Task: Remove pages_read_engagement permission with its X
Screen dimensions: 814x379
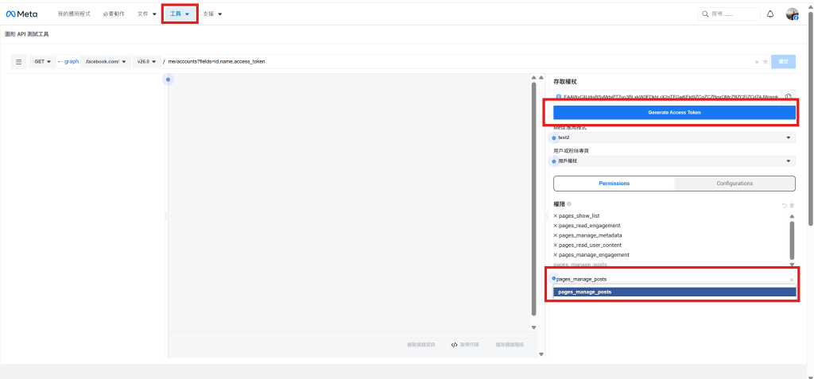Action: coord(555,226)
